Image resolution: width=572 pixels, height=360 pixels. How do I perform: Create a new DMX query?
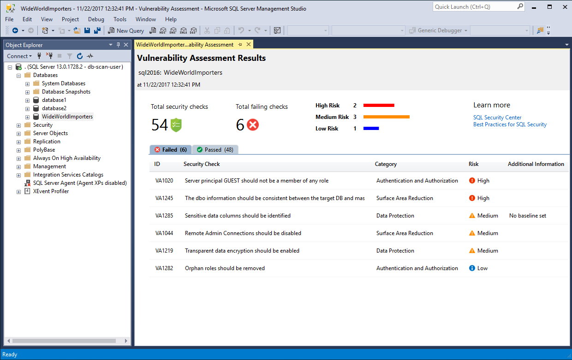(x=173, y=30)
